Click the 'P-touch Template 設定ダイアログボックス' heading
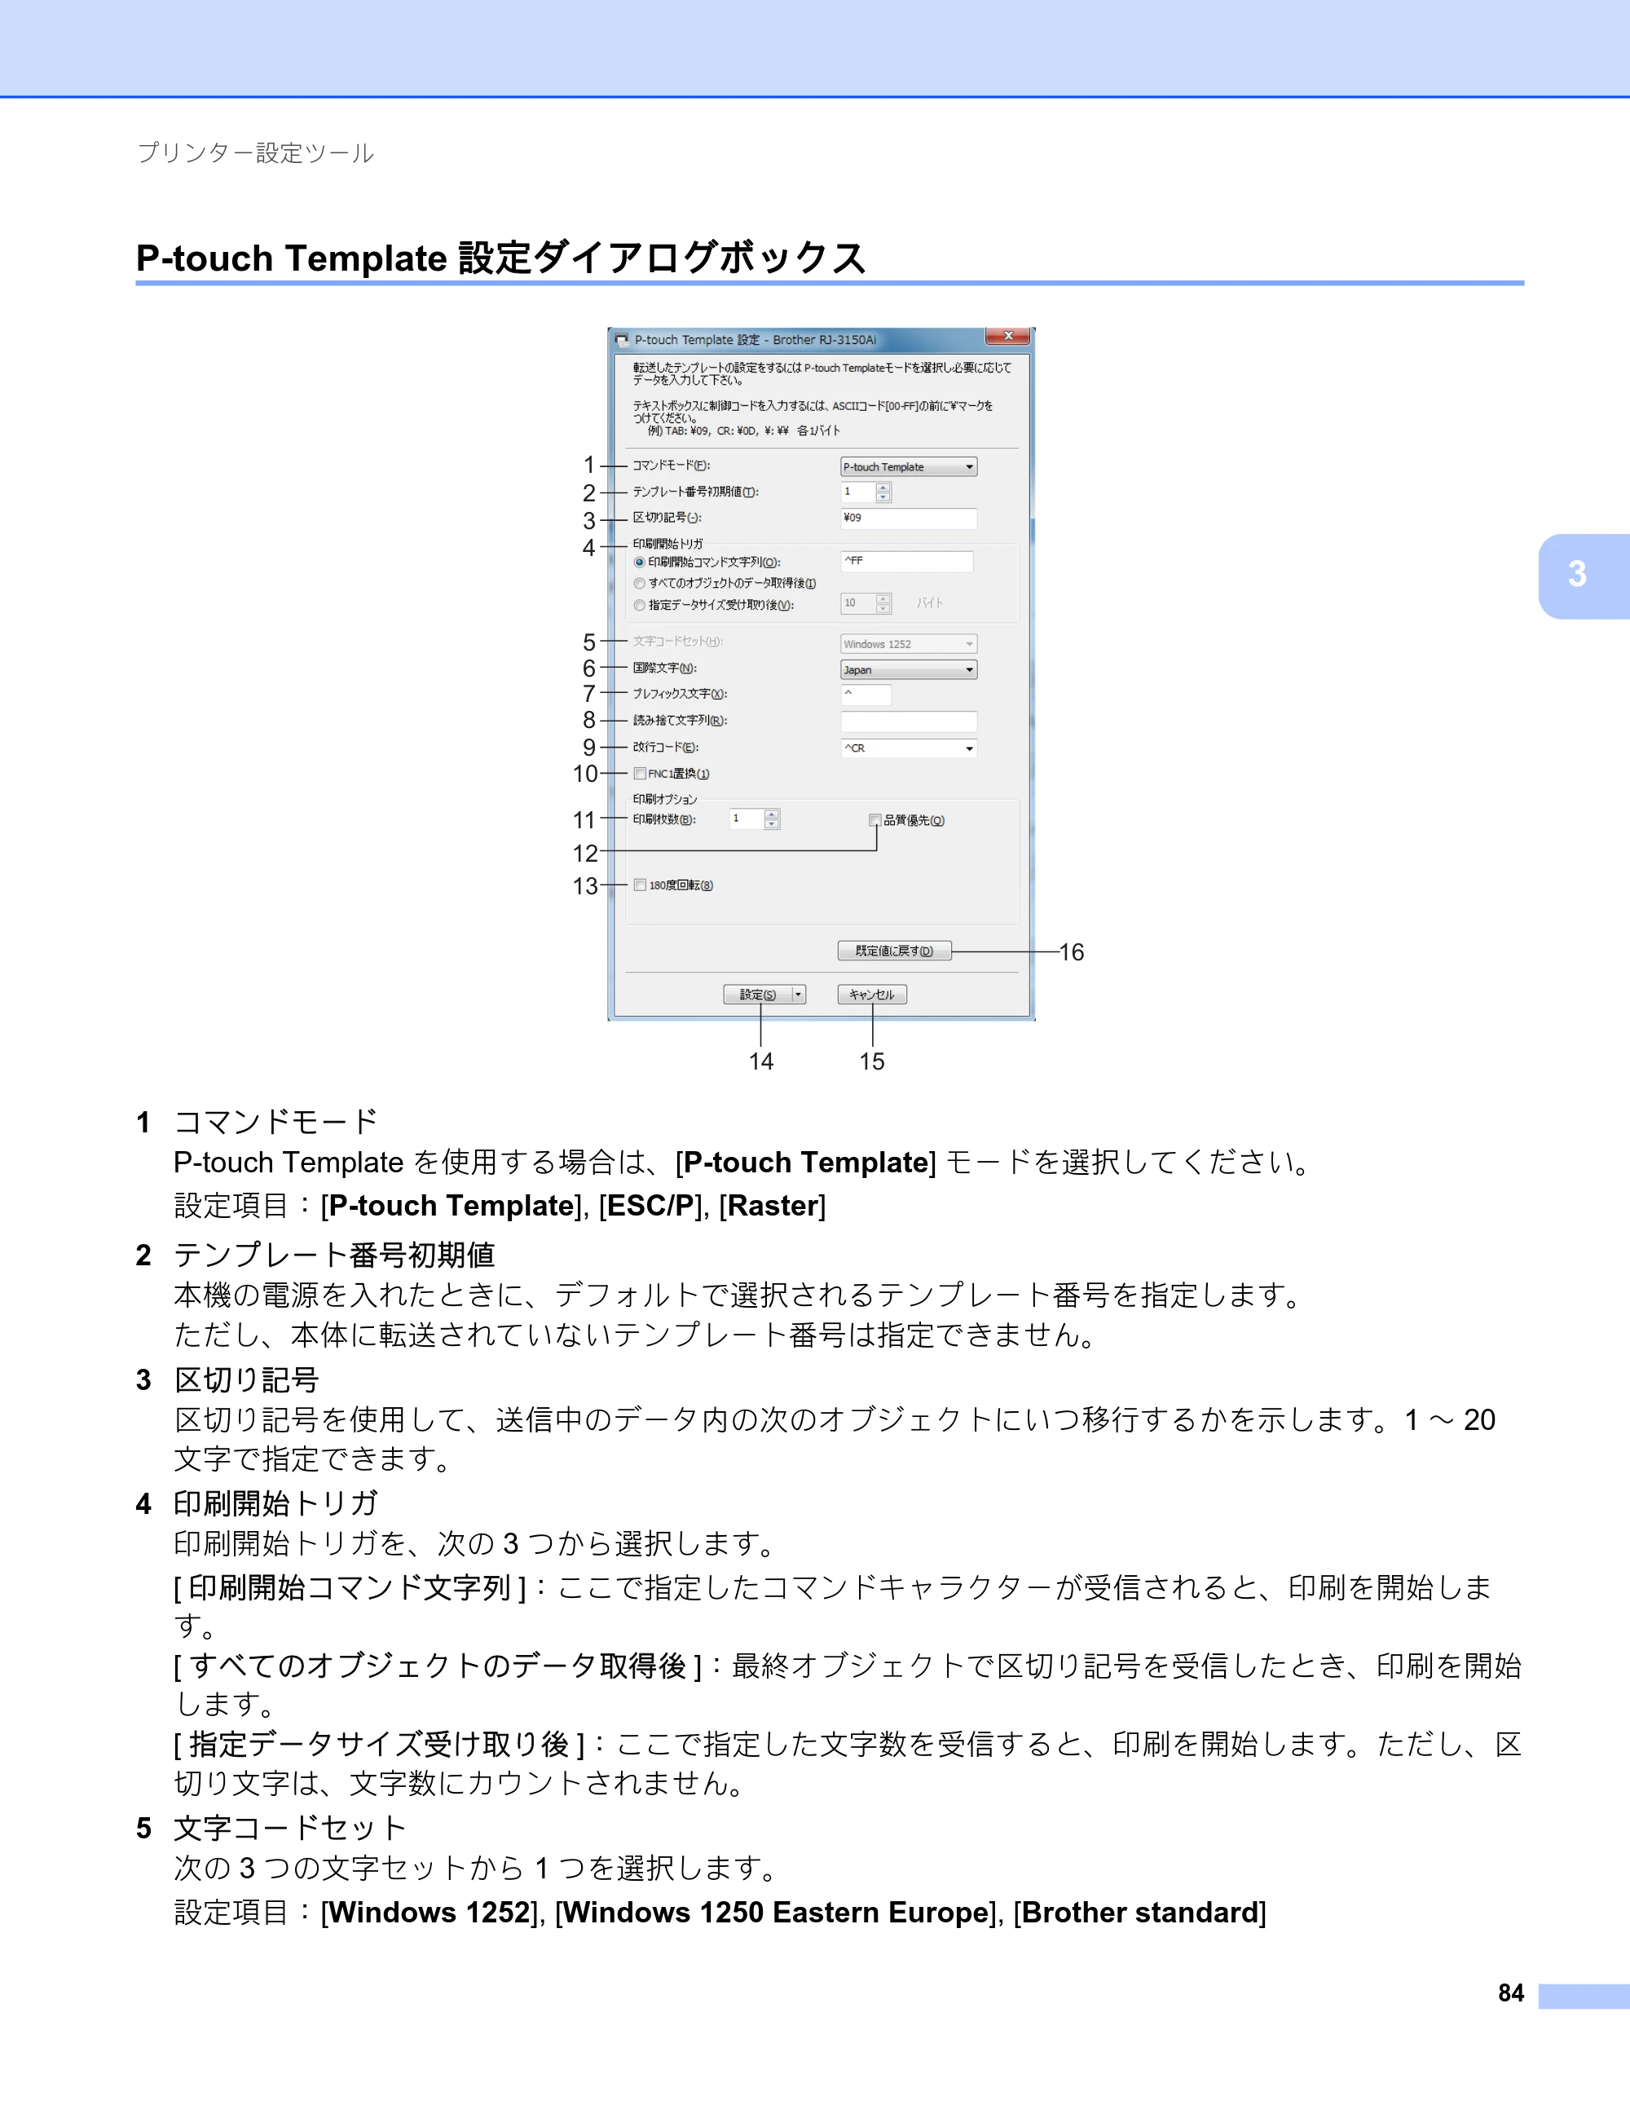The width and height of the screenshot is (1630, 2105). coord(501,258)
